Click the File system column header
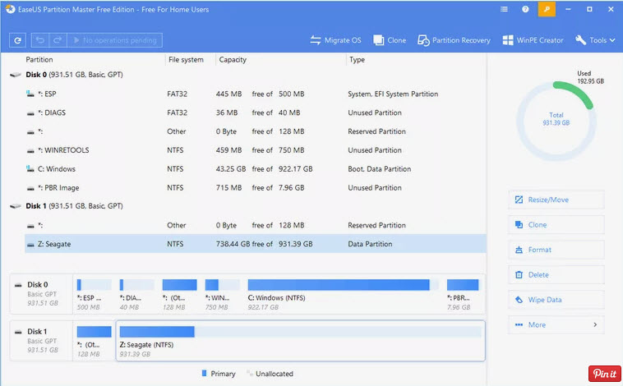This screenshot has height=386, width=623. pos(186,60)
